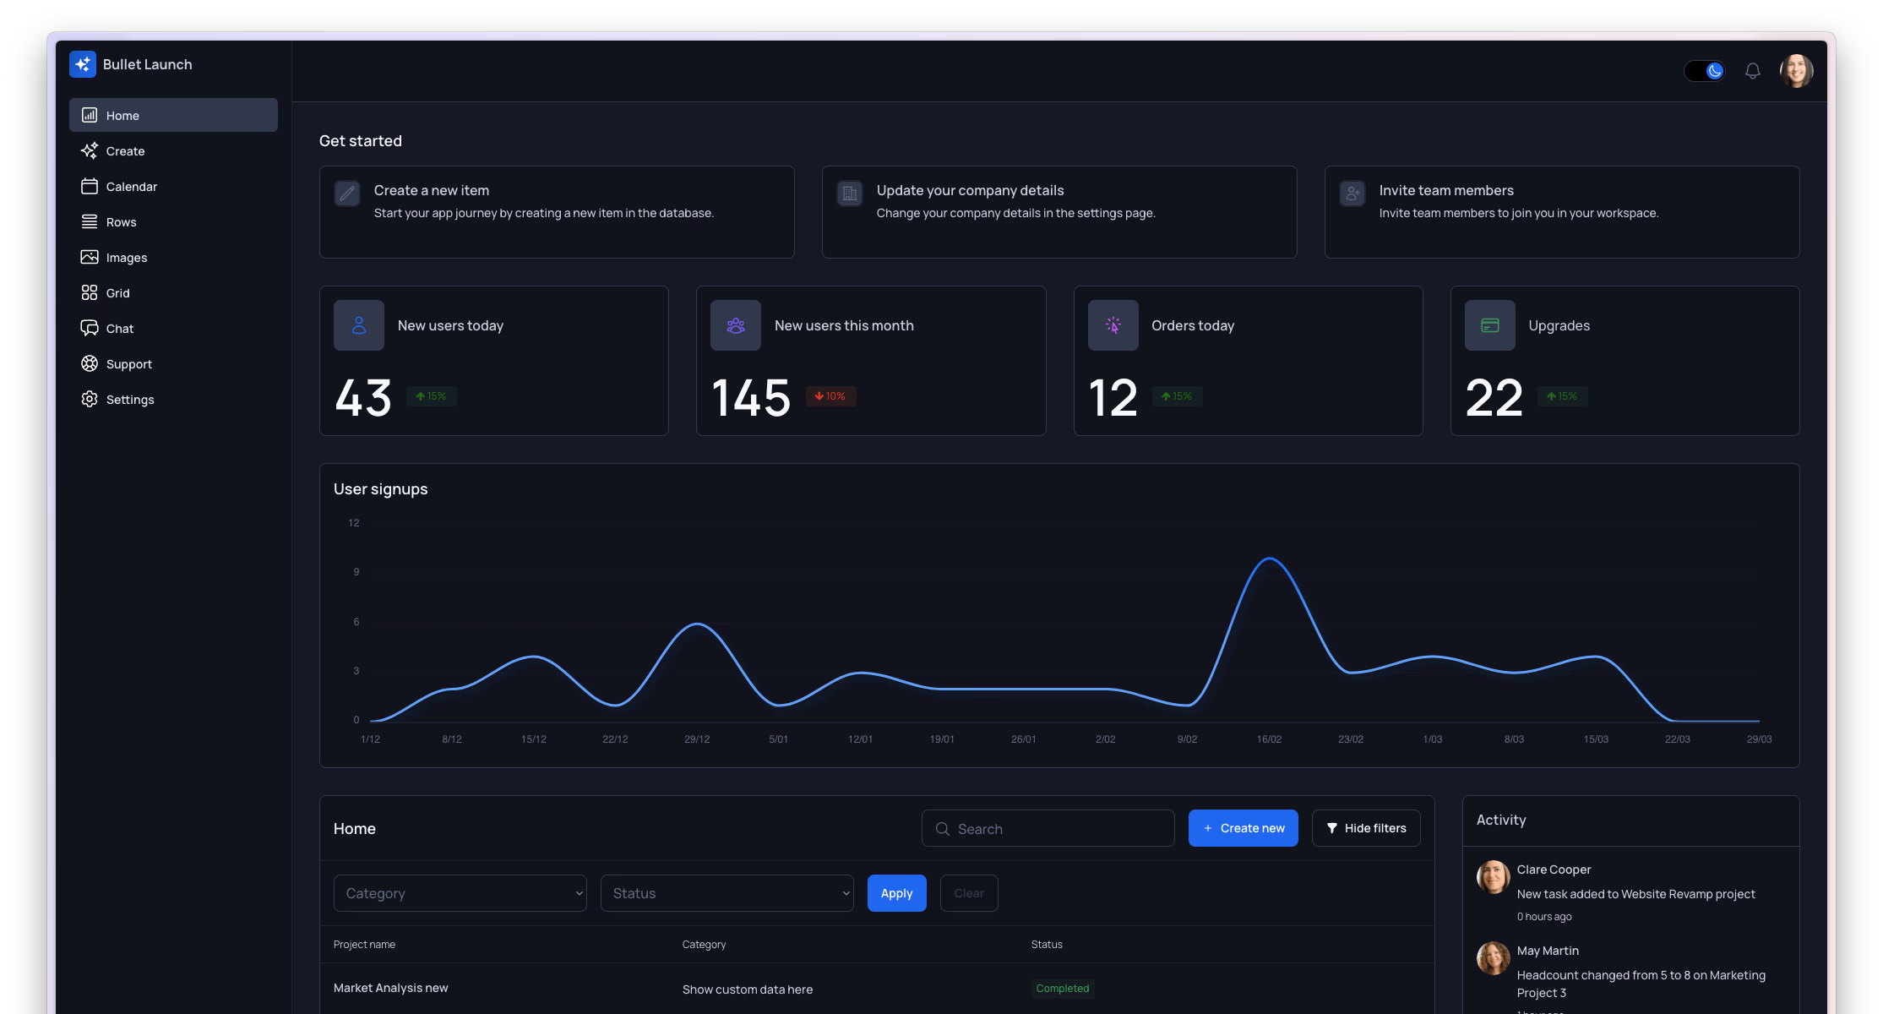
Task: Open Images using the picture icon
Action: click(x=90, y=257)
